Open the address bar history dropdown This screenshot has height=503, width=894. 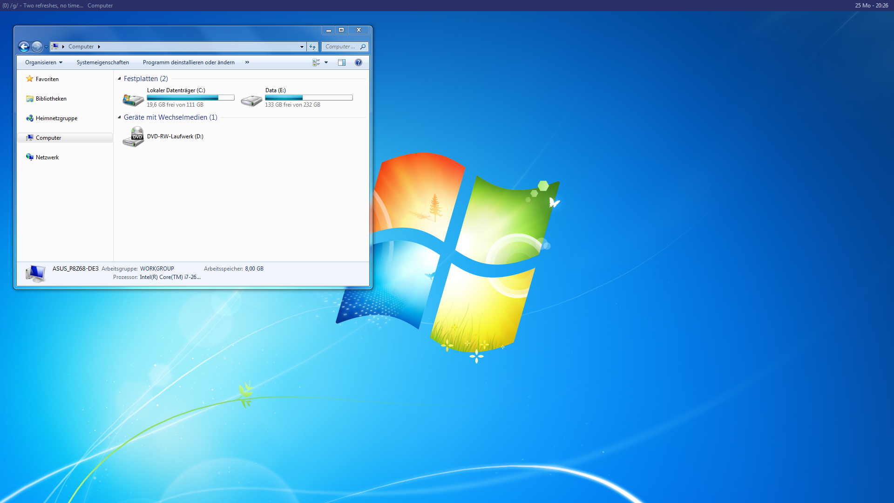302,47
